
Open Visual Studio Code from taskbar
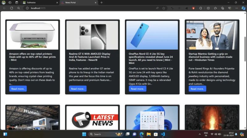click(x=163, y=134)
